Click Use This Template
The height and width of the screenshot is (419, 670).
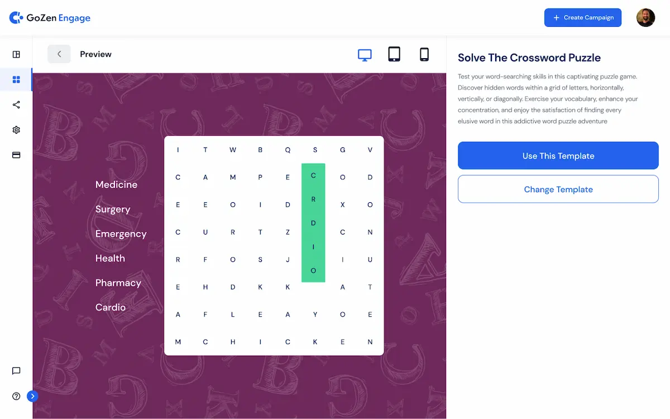click(558, 155)
